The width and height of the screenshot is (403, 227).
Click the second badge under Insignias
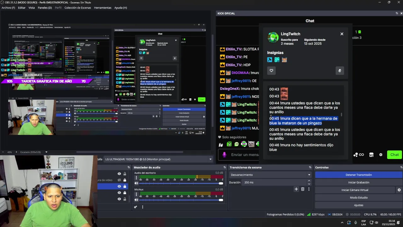277,60
